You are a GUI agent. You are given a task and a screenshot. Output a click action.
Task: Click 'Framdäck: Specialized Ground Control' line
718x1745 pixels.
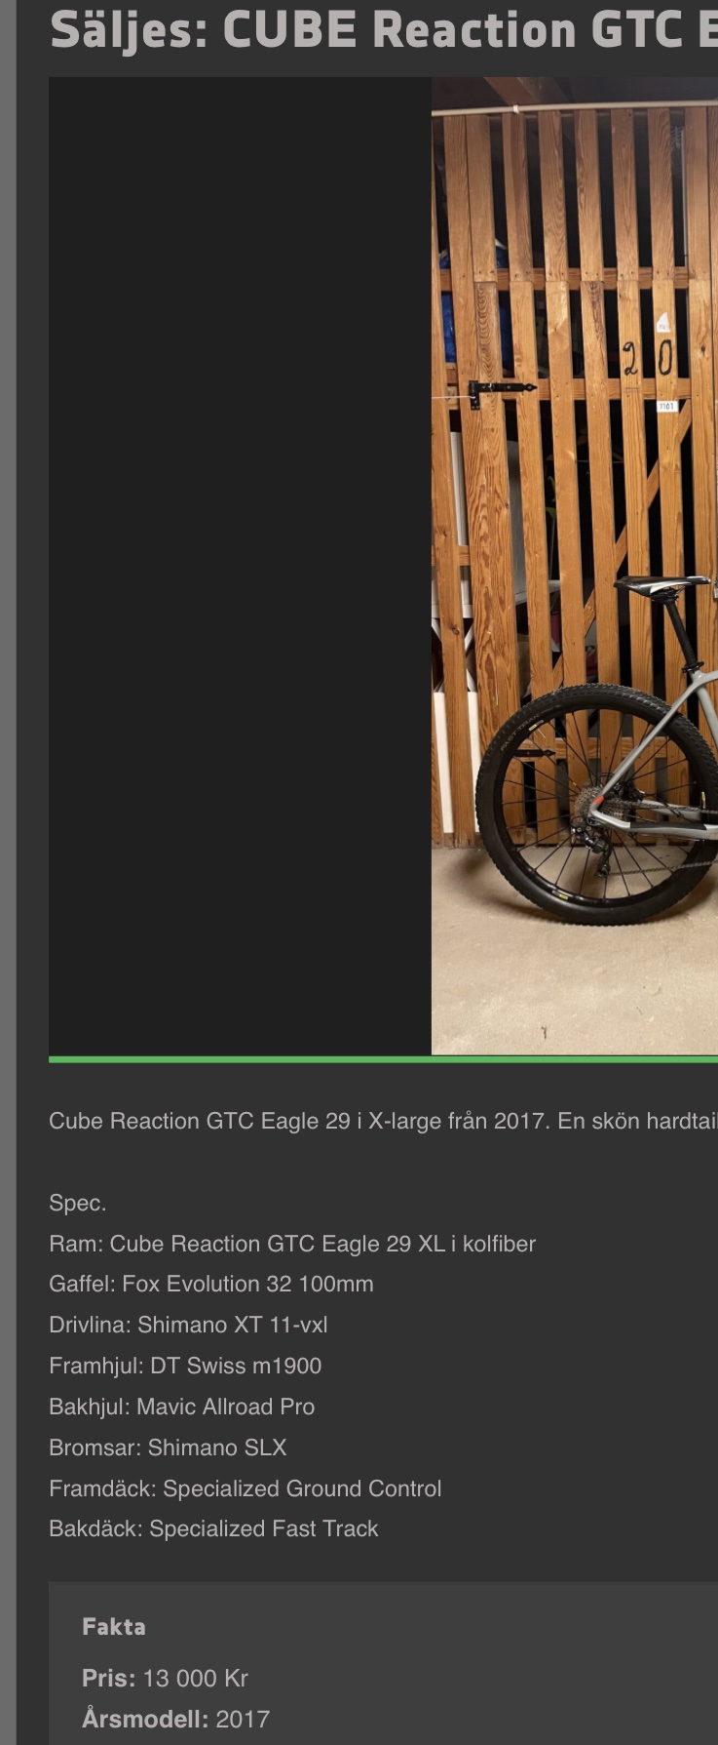(246, 1488)
